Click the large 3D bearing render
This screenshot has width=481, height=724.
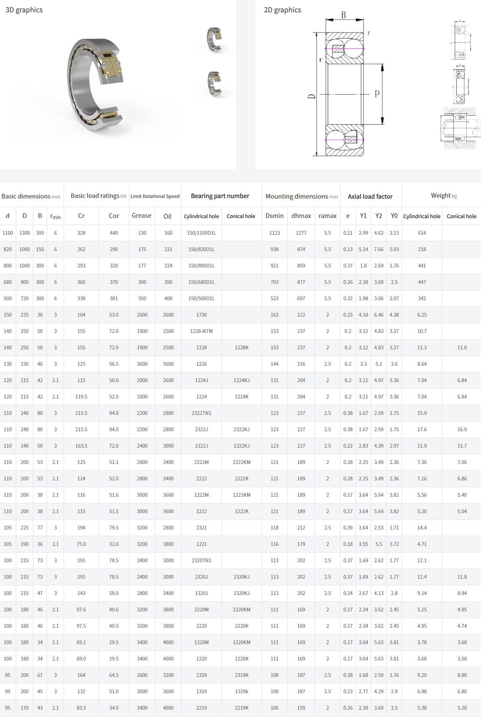(95, 84)
